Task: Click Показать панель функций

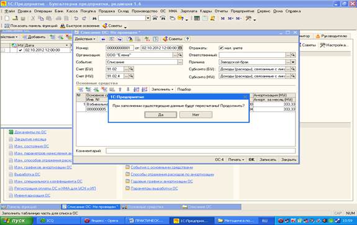Action: pyautogui.click(x=31, y=25)
